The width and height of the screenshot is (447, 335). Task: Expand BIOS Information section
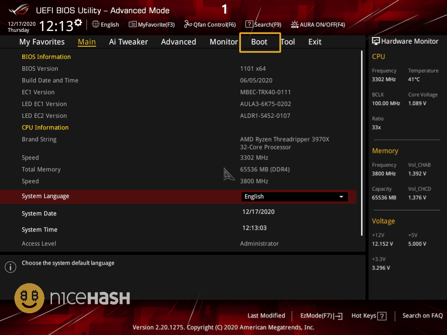[x=46, y=57]
